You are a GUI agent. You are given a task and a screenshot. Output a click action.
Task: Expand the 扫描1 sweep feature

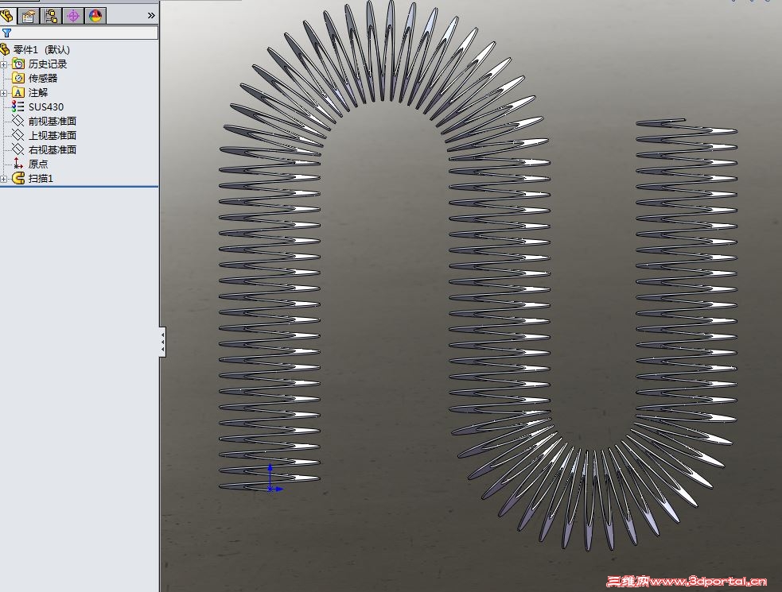3,179
